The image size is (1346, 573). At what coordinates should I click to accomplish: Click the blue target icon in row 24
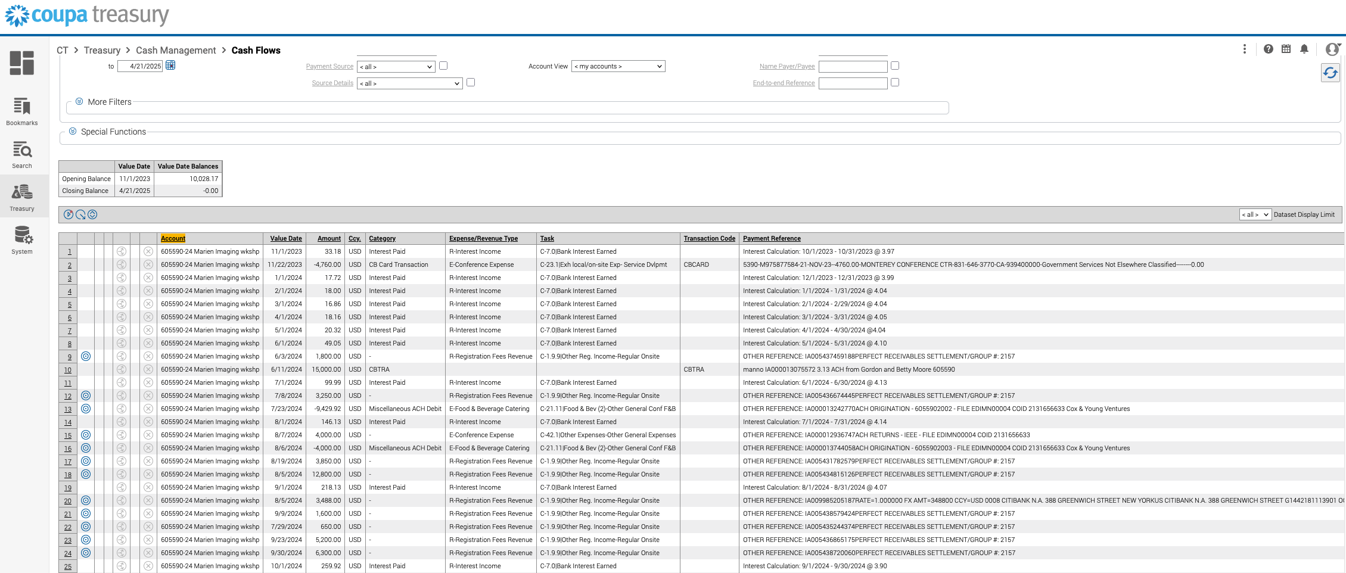(x=86, y=553)
